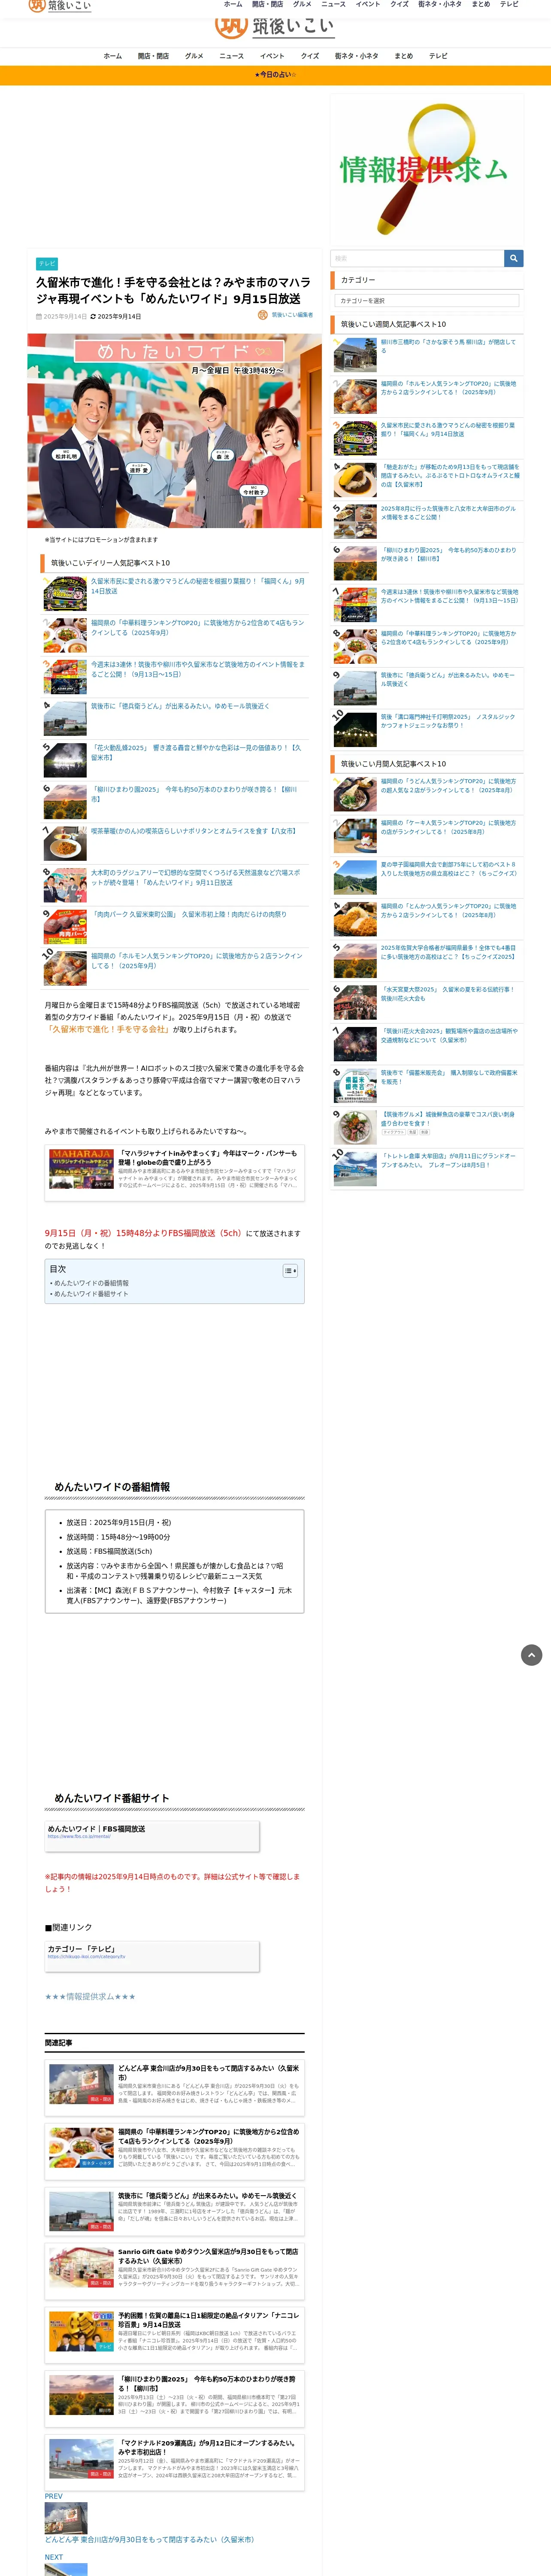Open the 開店・閉店 menu item
Image resolution: width=551 pixels, height=2576 pixels.
[x=153, y=56]
